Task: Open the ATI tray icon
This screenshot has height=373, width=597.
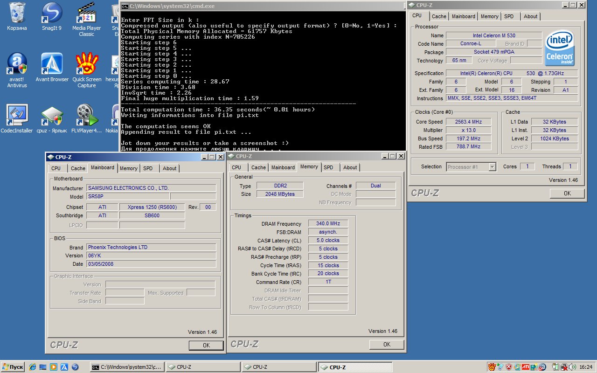Action: tap(526, 367)
